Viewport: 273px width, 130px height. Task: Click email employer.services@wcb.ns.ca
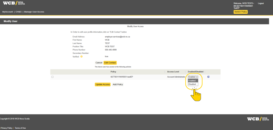tap(117, 37)
